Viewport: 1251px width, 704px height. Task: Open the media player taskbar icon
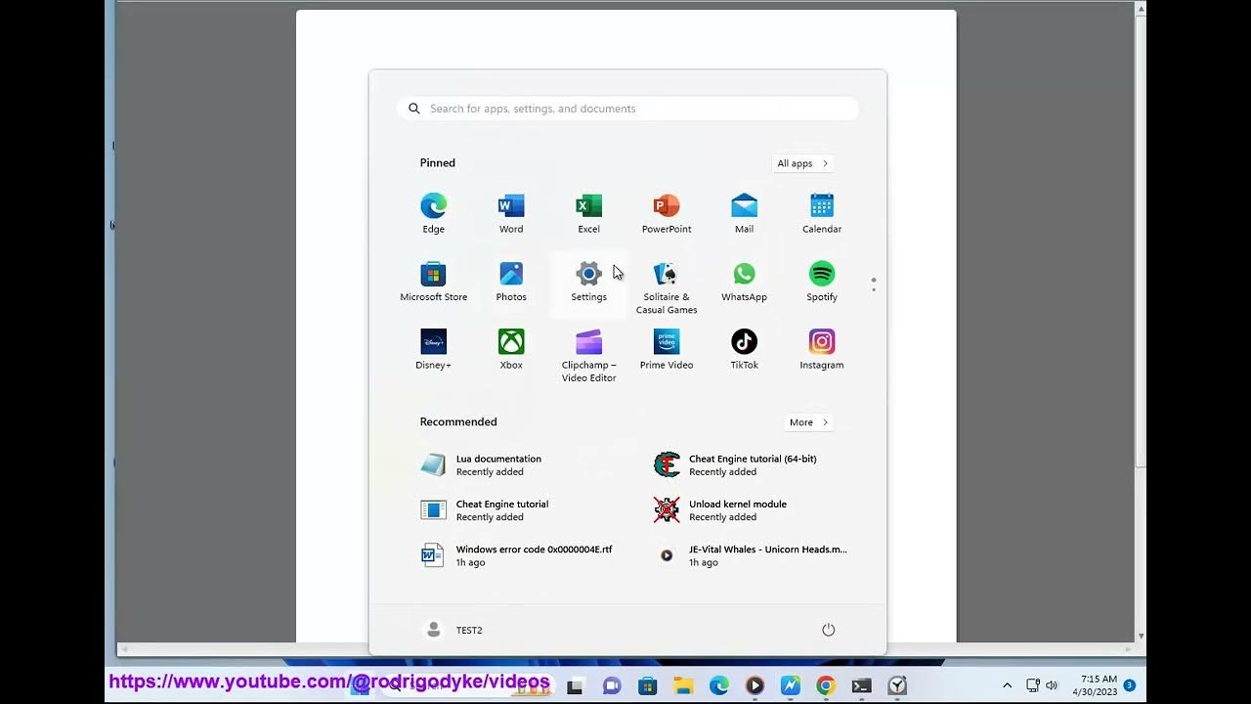[755, 686]
